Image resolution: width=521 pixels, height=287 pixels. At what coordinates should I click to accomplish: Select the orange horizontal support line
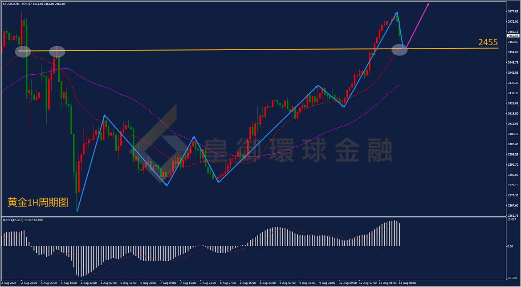(259, 49)
